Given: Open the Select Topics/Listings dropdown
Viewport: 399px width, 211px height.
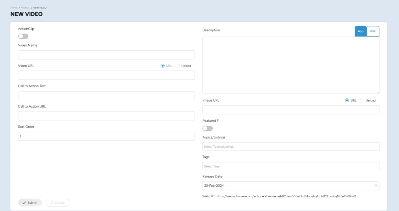Looking at the screenshot, I should [291, 146].
